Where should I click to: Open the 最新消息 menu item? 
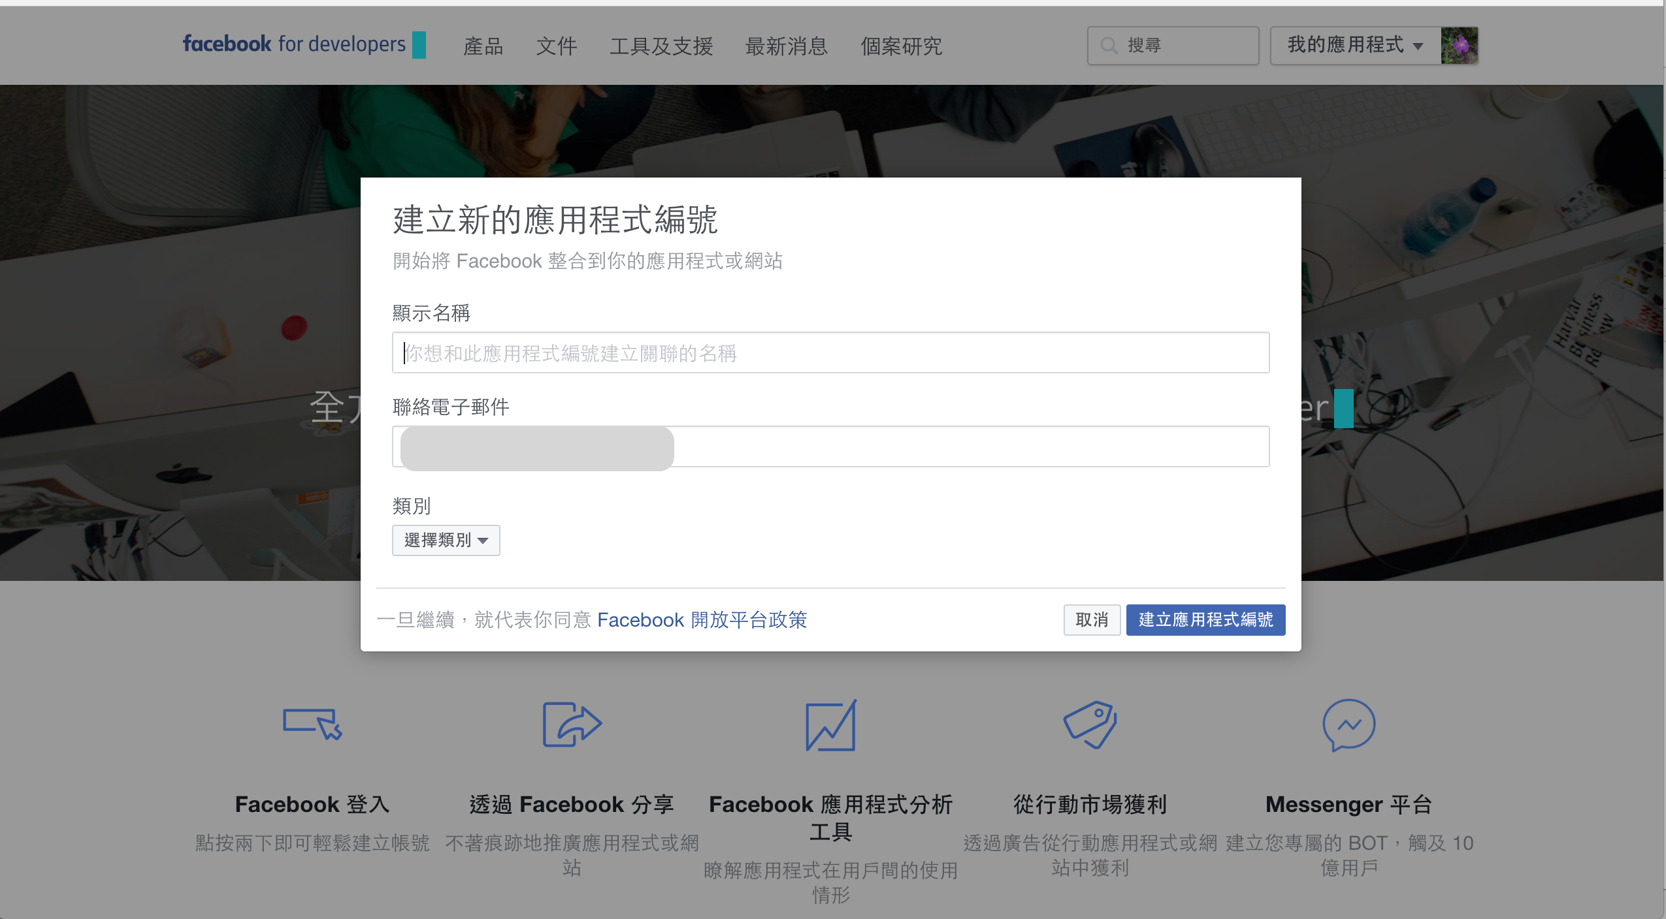tap(786, 46)
